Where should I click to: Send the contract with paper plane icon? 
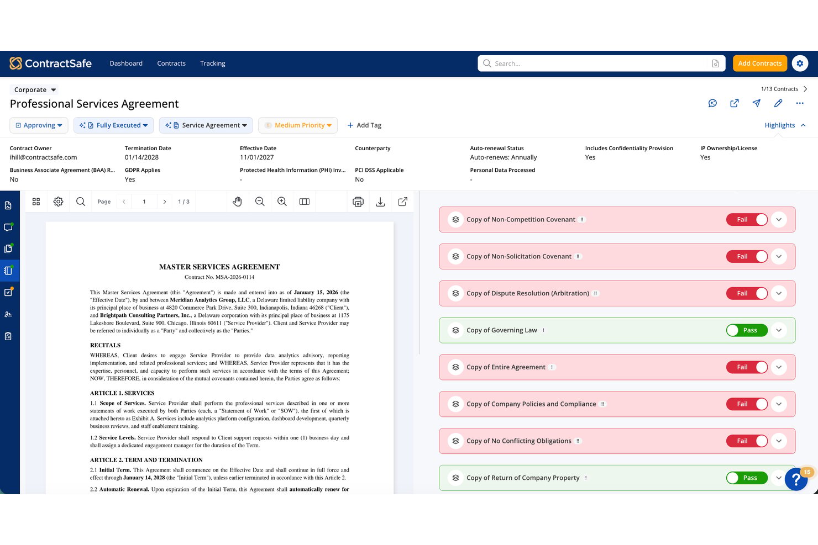(x=757, y=103)
